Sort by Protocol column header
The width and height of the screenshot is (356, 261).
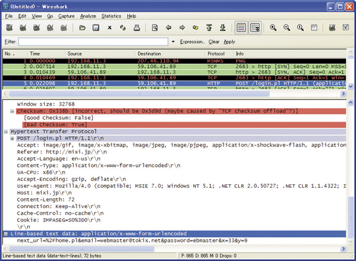point(220,54)
